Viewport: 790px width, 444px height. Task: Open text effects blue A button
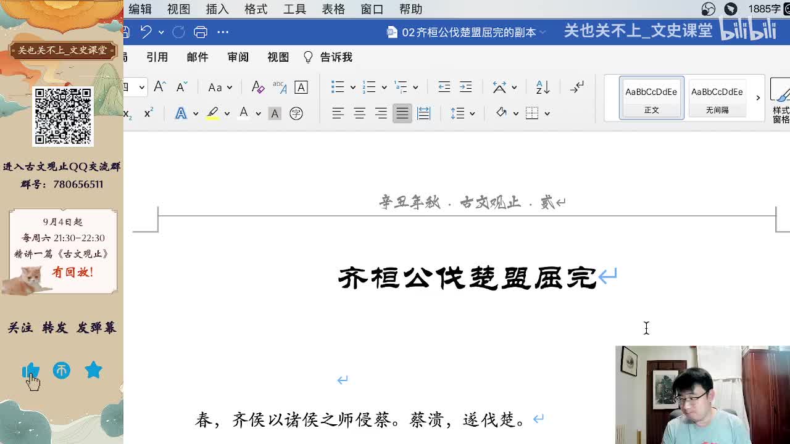(181, 113)
